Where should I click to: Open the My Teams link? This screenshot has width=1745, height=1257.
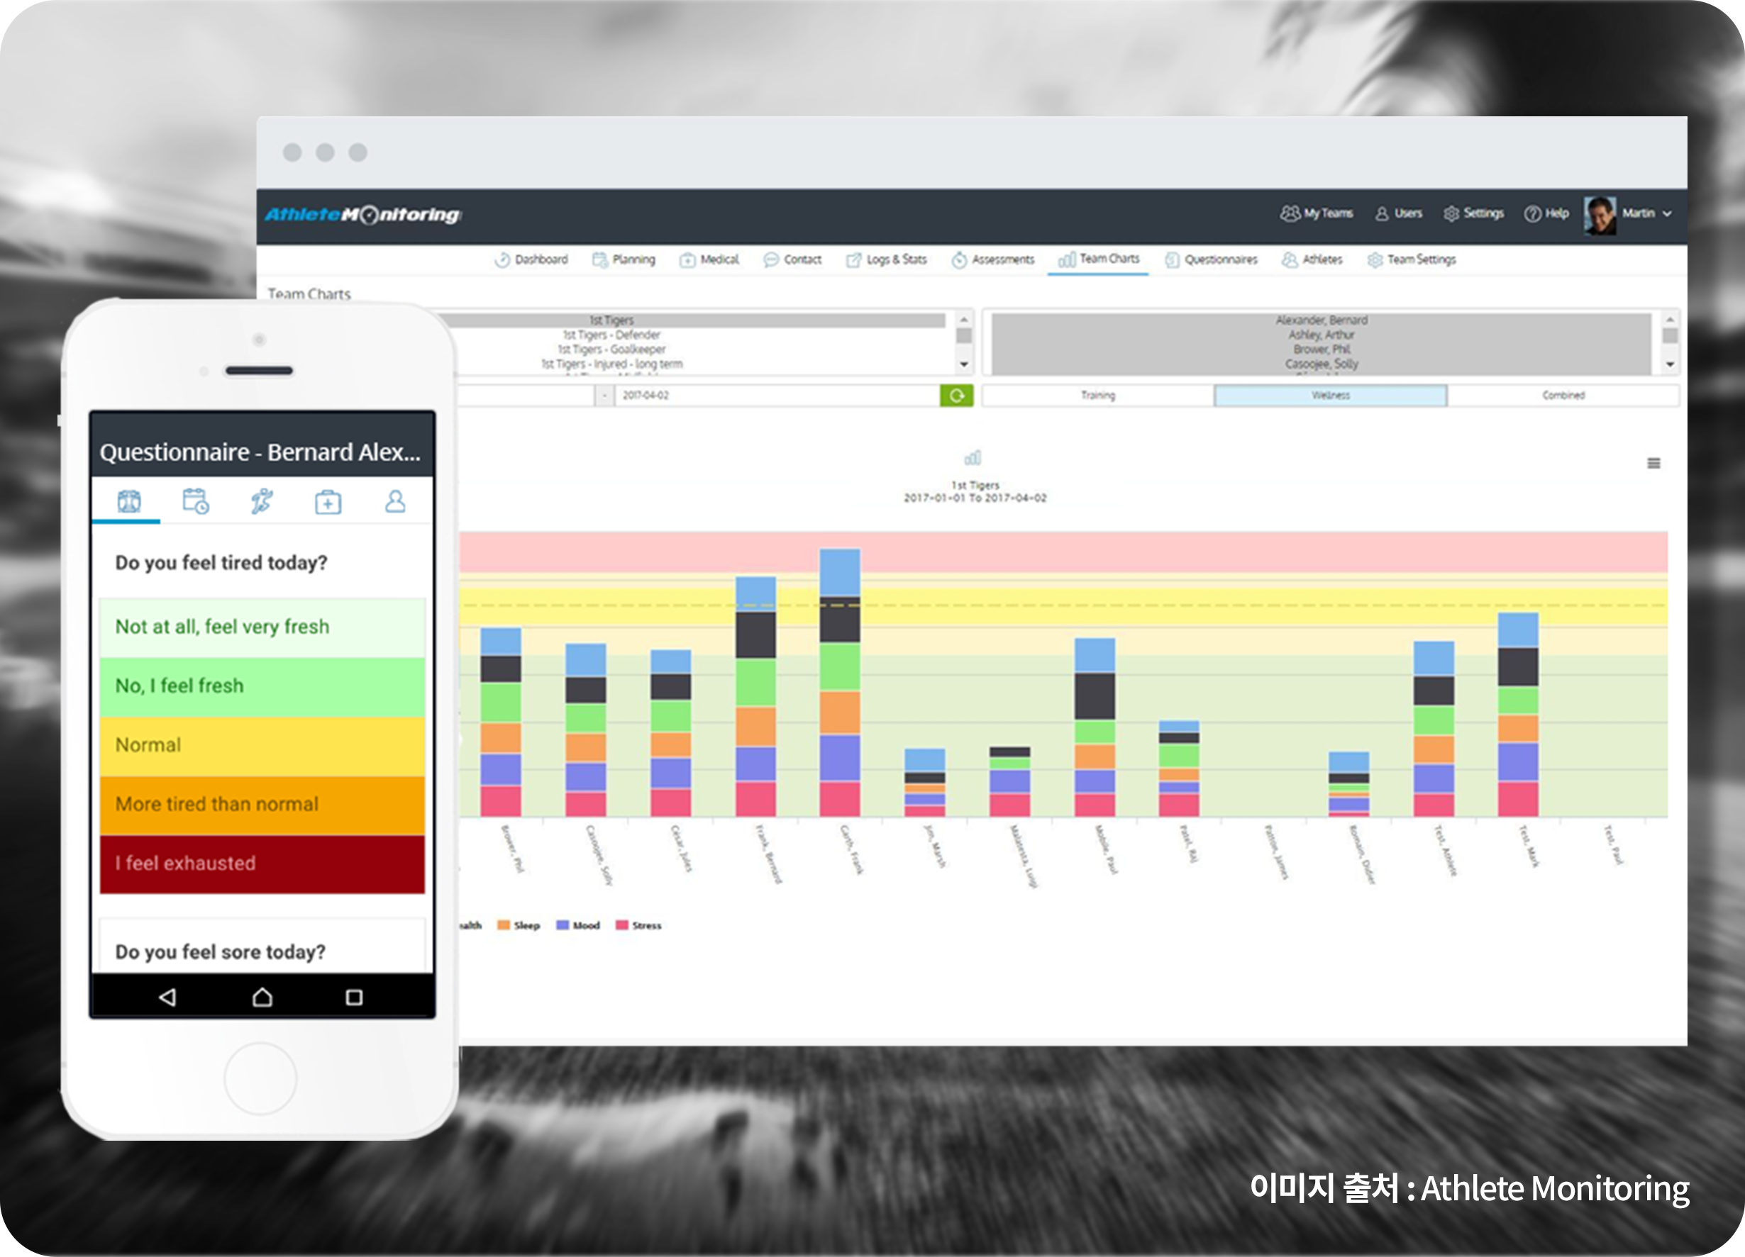1317,213
